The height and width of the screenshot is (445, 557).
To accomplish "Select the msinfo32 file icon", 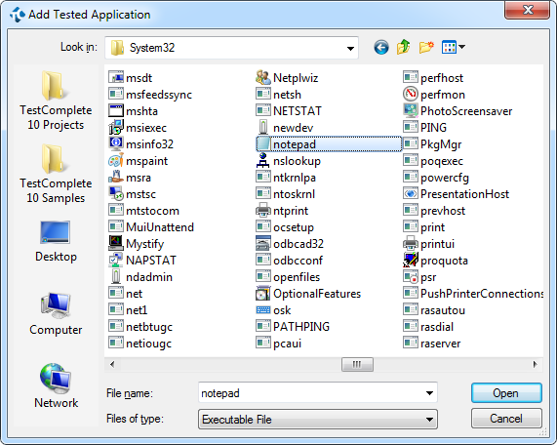I will click(x=116, y=144).
